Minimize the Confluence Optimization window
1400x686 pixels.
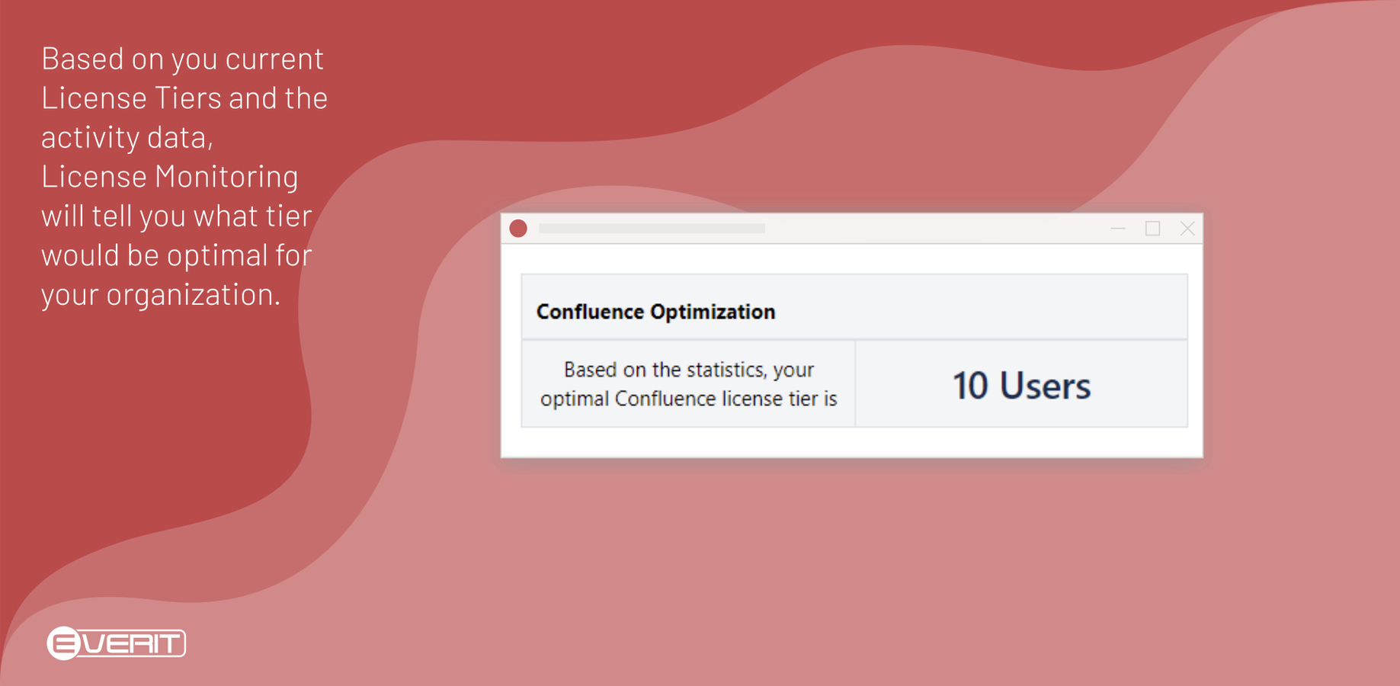point(1118,229)
